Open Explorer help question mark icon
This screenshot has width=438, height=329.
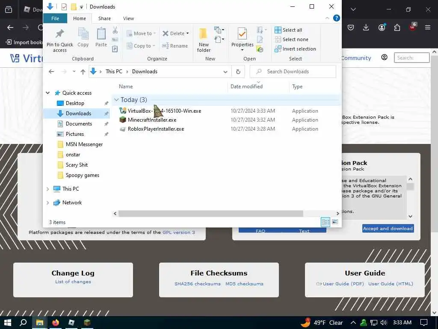(x=337, y=18)
